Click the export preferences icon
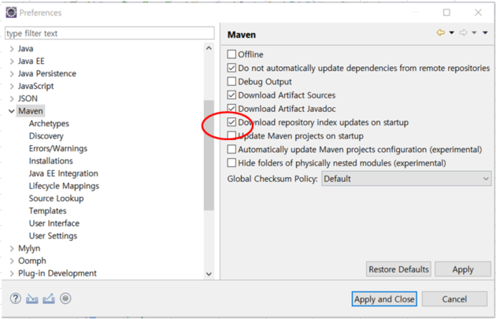 [48, 299]
